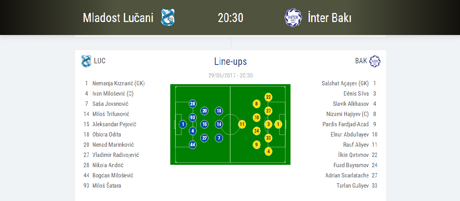Open Nemanja Krznarić player entry
The height and width of the screenshot is (201, 460).
click(118, 83)
